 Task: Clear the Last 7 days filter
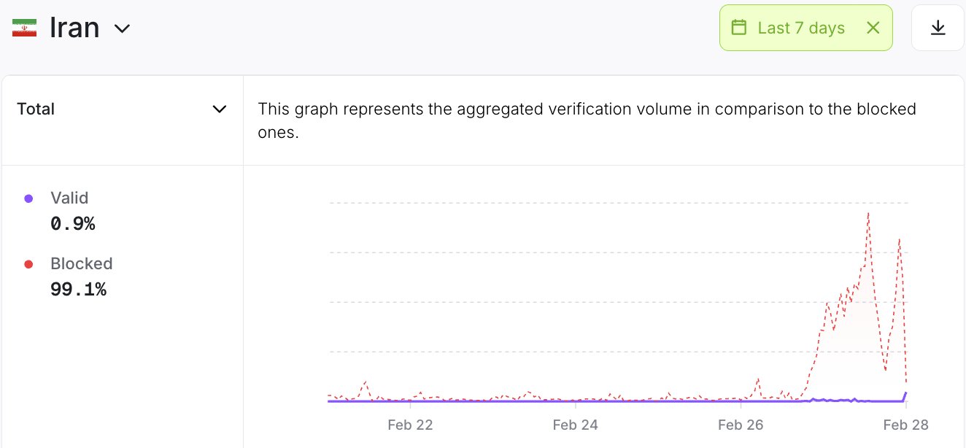pyautogui.click(x=873, y=28)
